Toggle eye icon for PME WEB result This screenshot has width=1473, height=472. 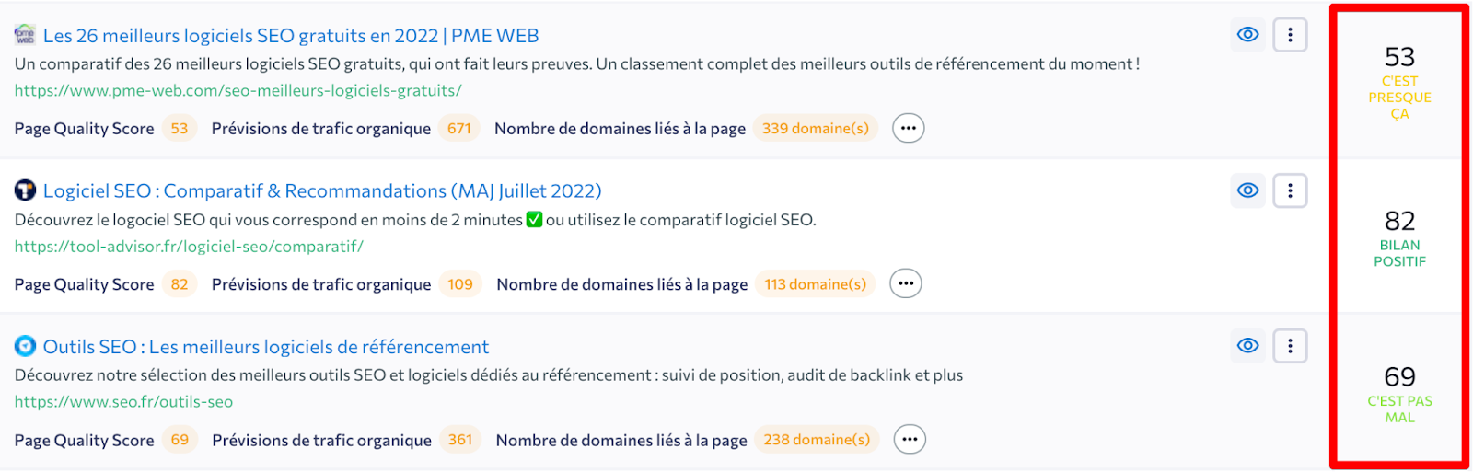(x=1247, y=35)
